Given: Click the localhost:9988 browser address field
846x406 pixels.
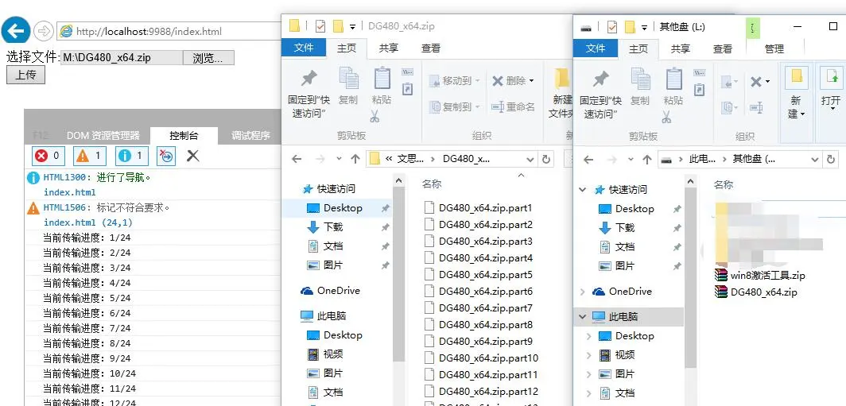Looking at the screenshot, I should click(x=170, y=31).
